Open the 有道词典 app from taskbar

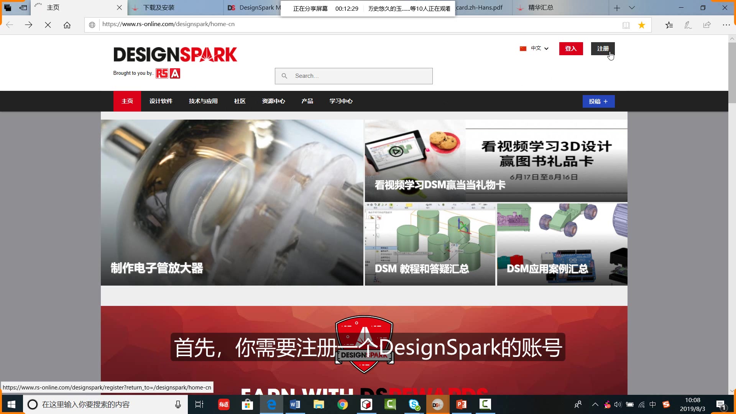(x=223, y=404)
